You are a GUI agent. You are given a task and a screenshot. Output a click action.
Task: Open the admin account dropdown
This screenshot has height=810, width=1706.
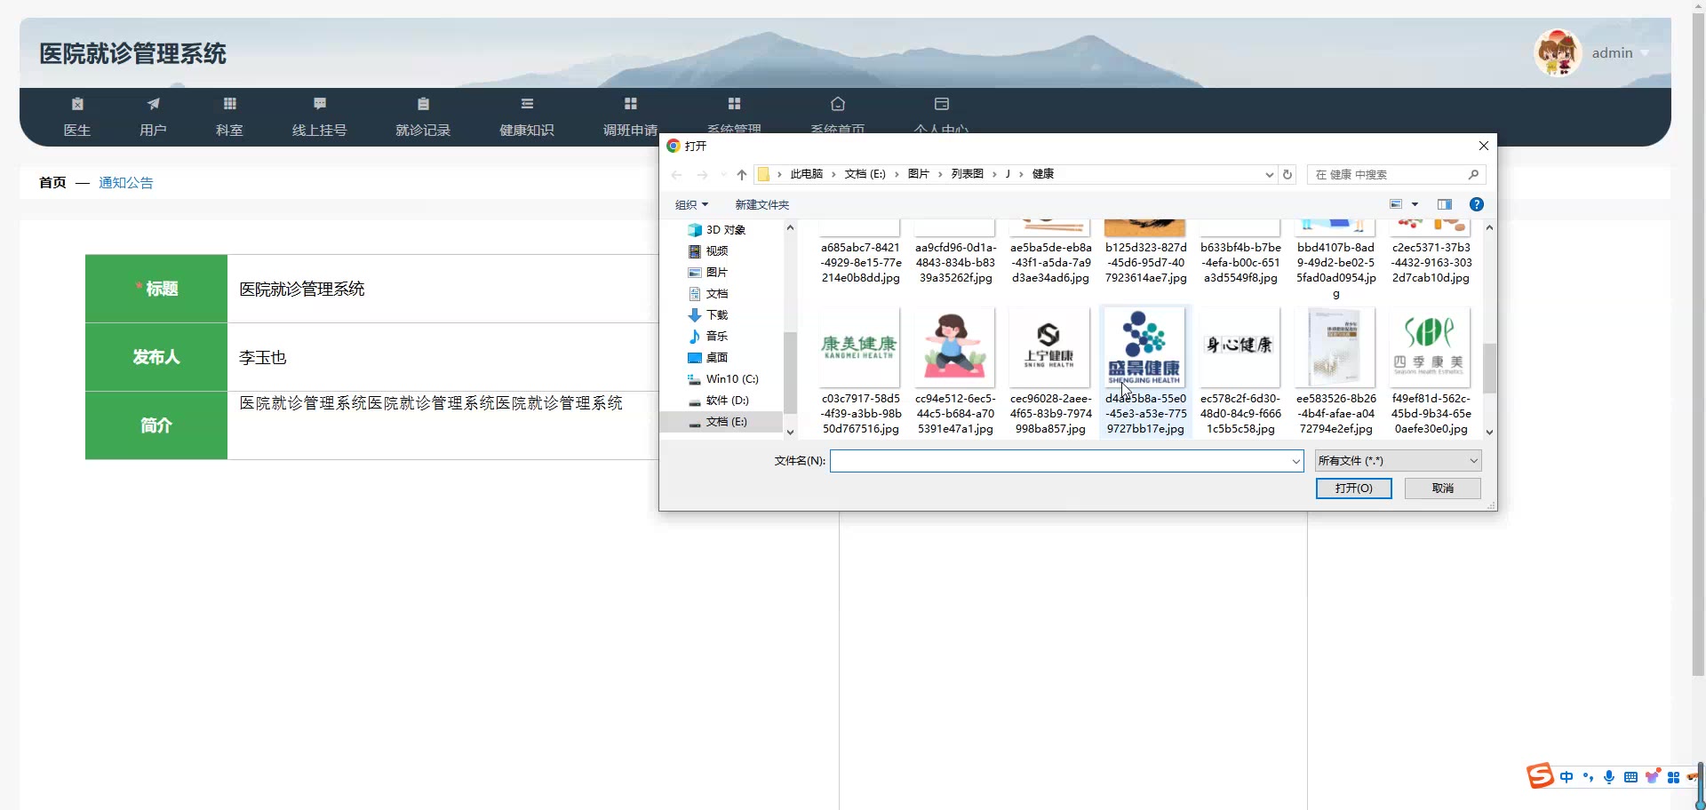(1645, 53)
